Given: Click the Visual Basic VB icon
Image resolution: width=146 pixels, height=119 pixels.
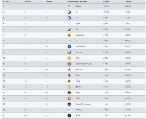Looking at the screenshot, I should coord(69,47).
